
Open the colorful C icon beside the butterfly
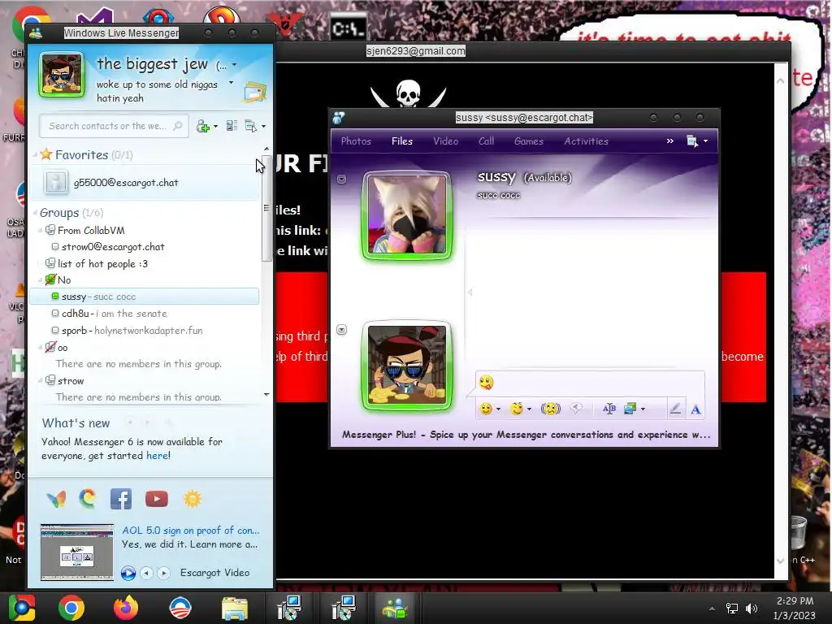88,498
